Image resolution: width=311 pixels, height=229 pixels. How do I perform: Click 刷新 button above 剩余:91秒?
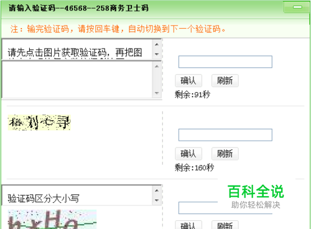point(225,80)
